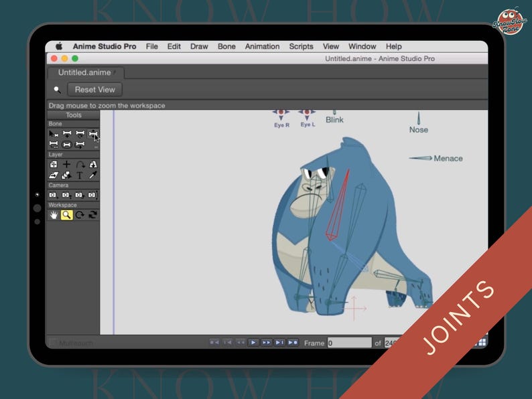
Task: Open the View menu
Action: click(331, 46)
